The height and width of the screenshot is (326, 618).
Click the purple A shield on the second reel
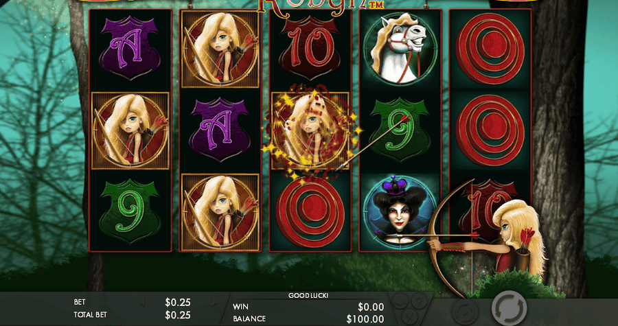pyautogui.click(x=220, y=130)
